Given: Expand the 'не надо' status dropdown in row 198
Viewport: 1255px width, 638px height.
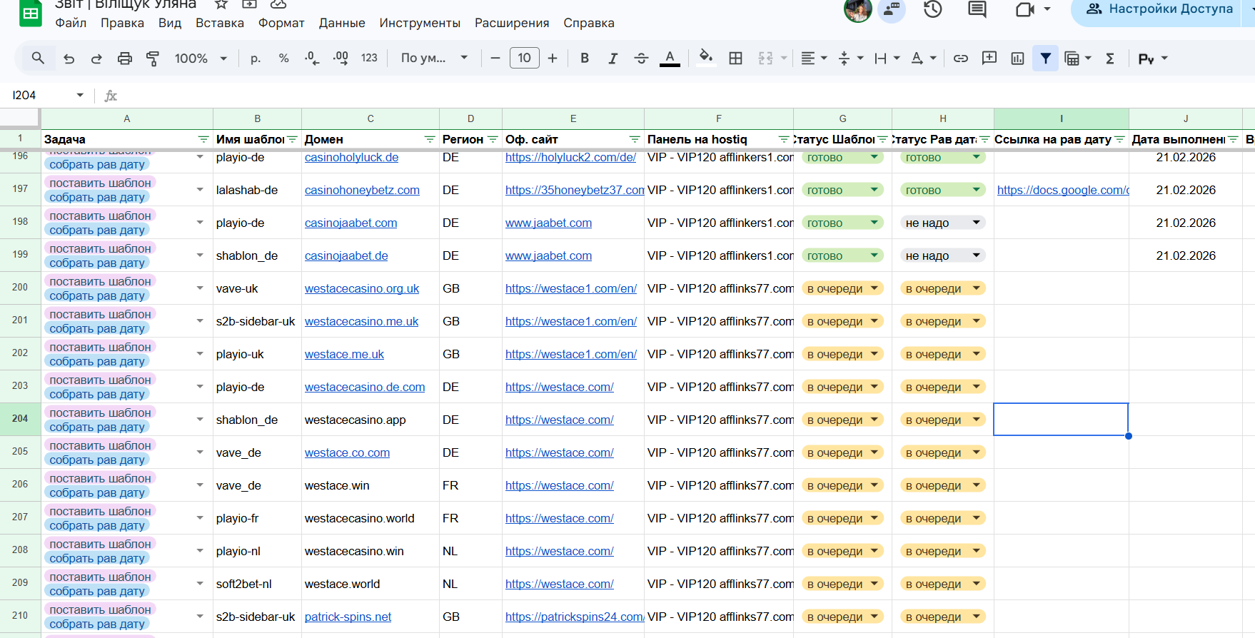Looking at the screenshot, I should (x=976, y=223).
